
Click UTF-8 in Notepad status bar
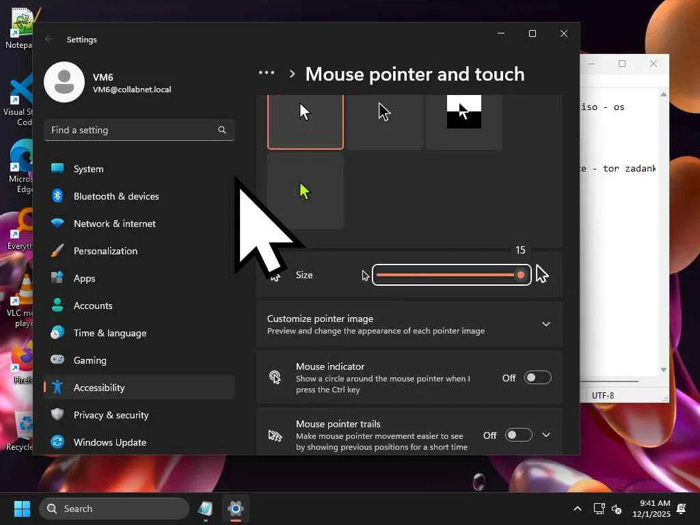click(x=603, y=396)
